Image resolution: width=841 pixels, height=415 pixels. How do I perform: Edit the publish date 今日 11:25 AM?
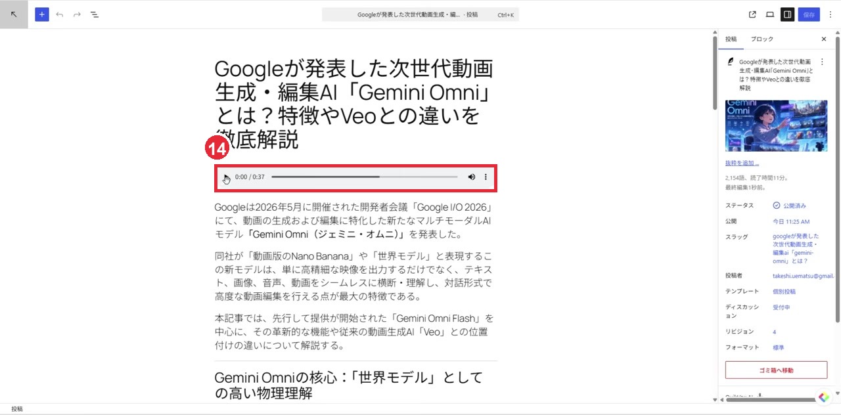(791, 222)
